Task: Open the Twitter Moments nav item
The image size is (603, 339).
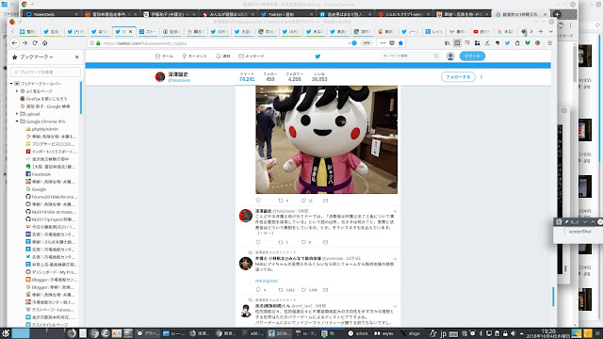Action: pos(195,56)
